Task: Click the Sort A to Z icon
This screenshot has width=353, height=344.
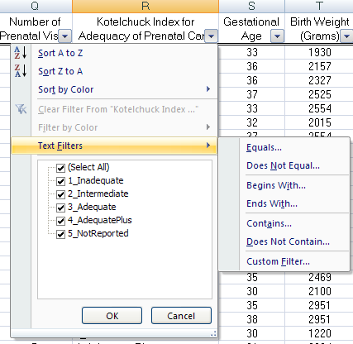Action: [21, 53]
